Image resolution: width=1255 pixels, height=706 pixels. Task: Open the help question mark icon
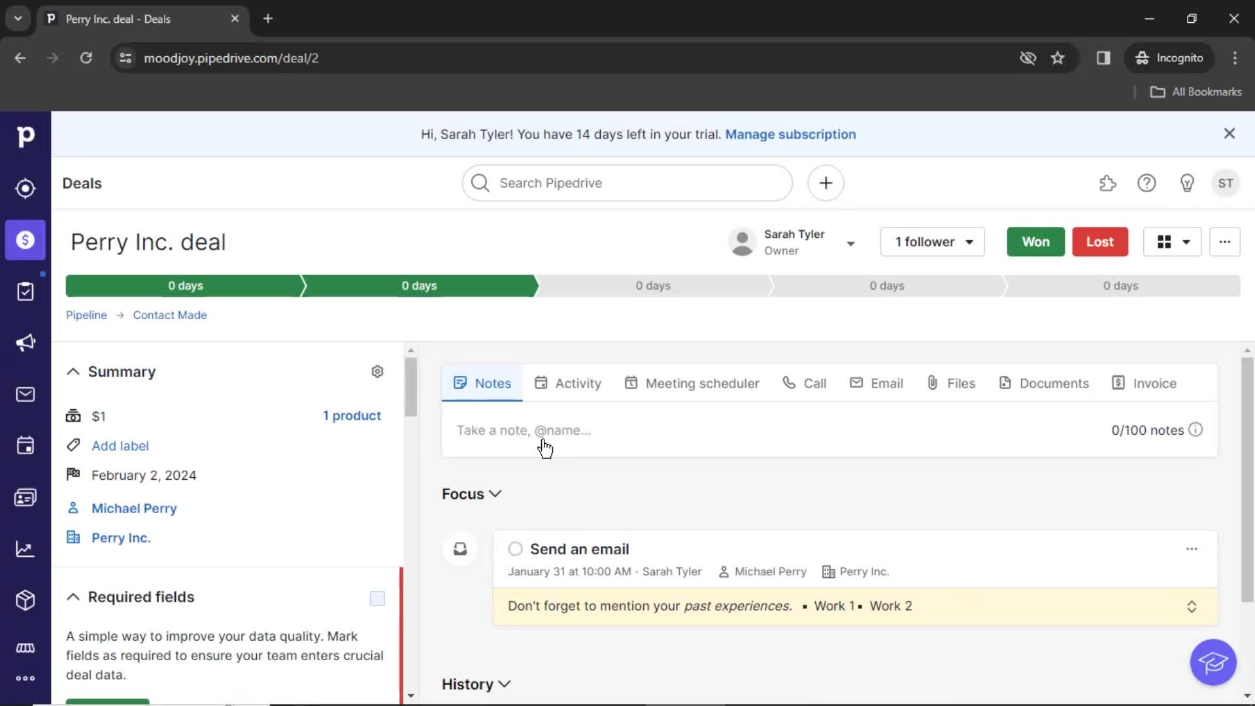tap(1146, 183)
